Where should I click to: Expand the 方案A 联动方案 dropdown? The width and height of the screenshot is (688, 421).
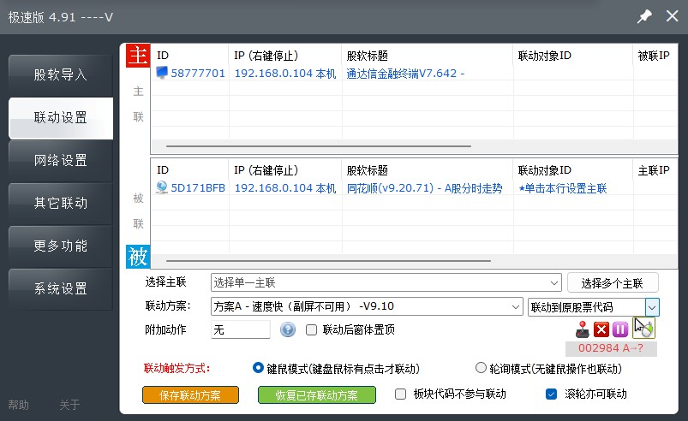click(367, 306)
